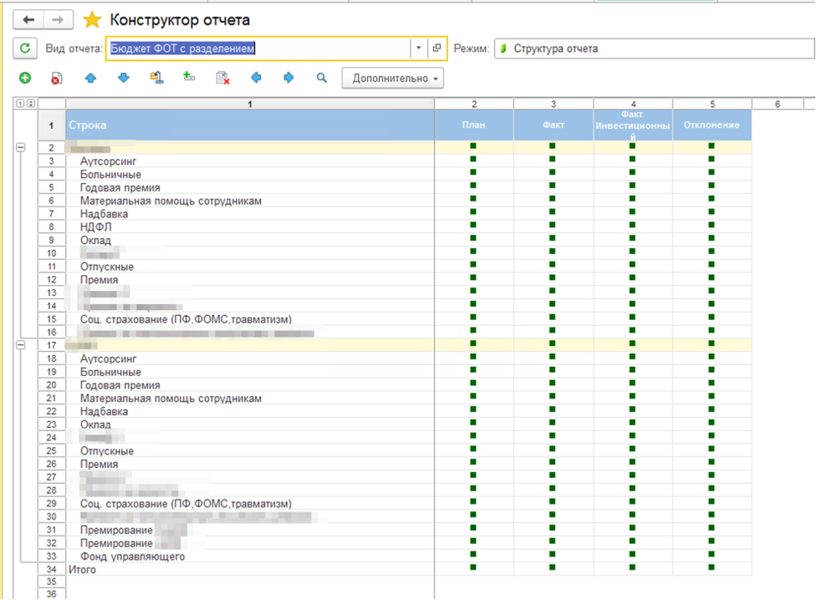Screen dimensions: 817x600
Task: Select the Факт Инвестиционный column header
Action: (632, 125)
